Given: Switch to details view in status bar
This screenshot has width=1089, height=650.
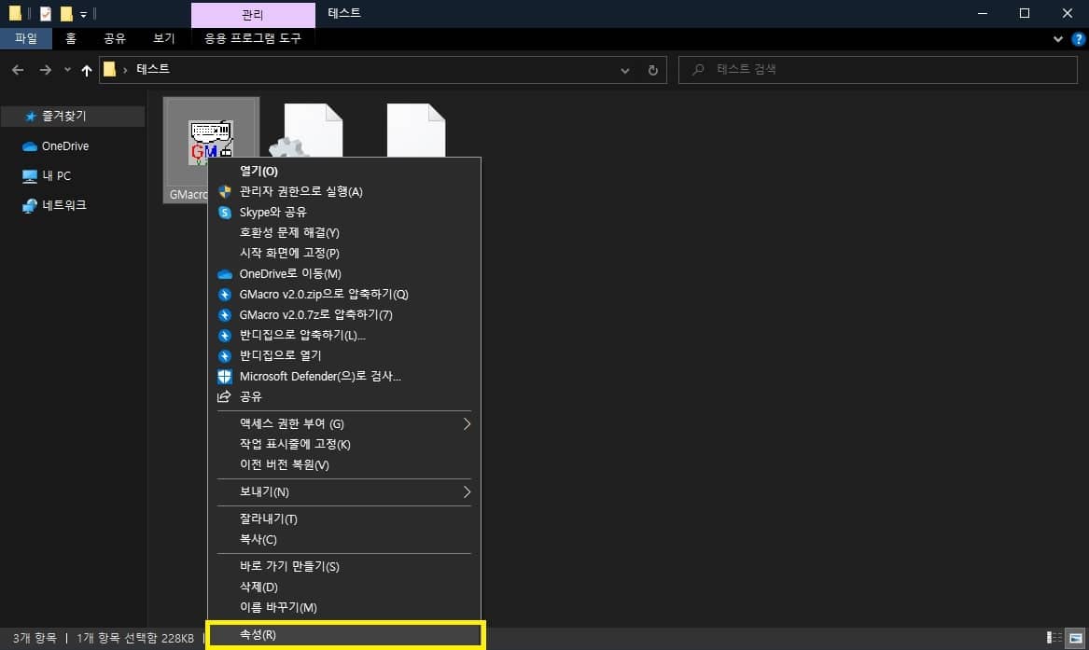Looking at the screenshot, I should coord(1053,638).
